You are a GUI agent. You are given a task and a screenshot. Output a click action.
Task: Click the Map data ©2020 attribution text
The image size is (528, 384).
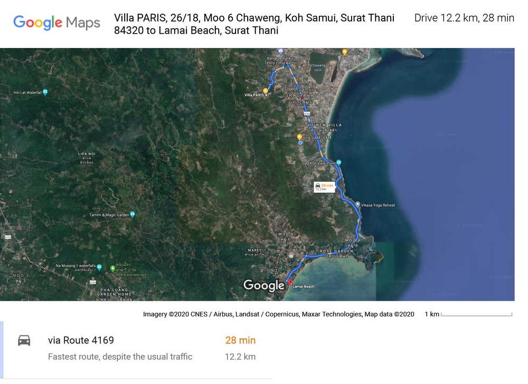tap(391, 313)
